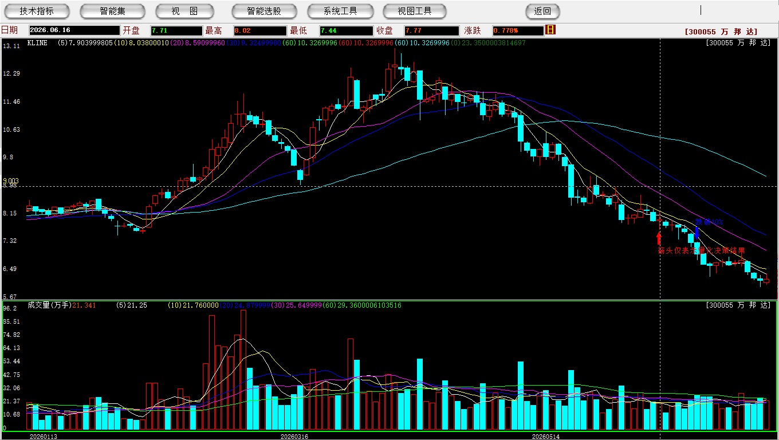Open the 智能选股 menu button

(x=264, y=11)
